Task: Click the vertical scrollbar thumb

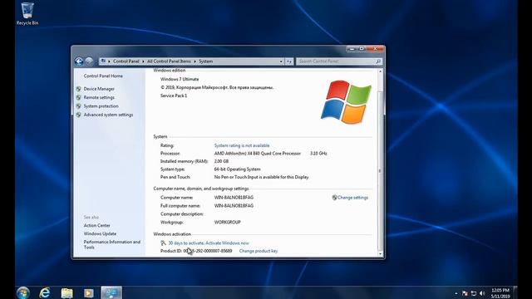Action: coord(380,171)
